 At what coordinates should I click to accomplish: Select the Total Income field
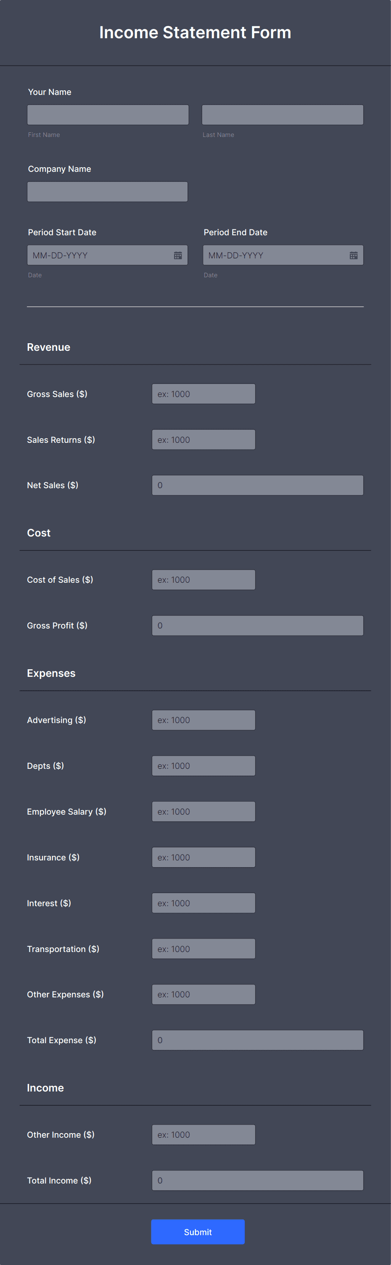pos(257,1180)
